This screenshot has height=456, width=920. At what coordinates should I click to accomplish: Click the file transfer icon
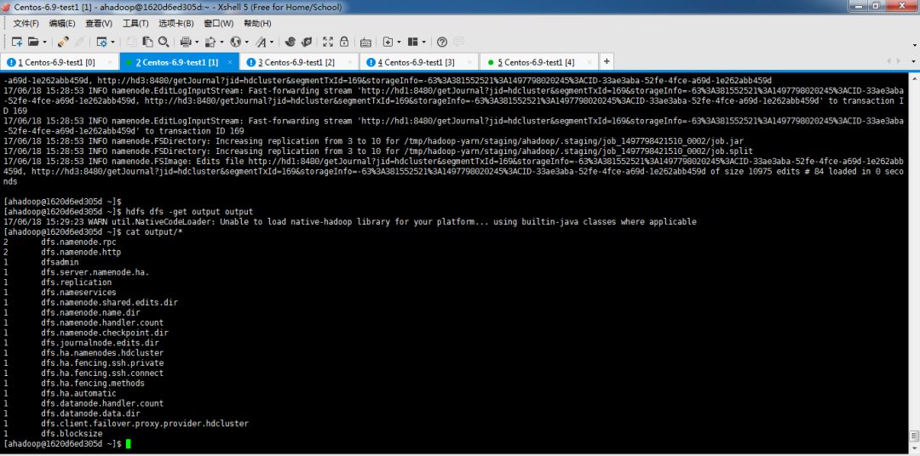click(210, 42)
